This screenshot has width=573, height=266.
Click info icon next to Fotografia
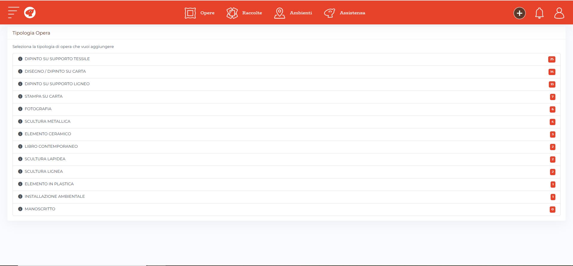(20, 109)
